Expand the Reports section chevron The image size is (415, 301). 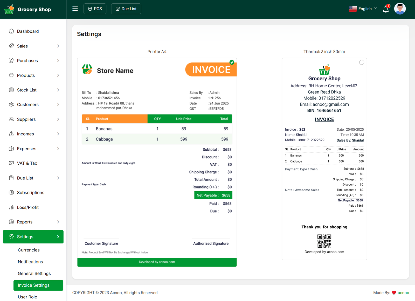[x=58, y=222]
